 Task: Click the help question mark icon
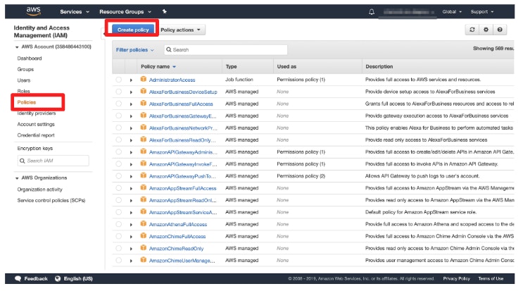(x=500, y=30)
